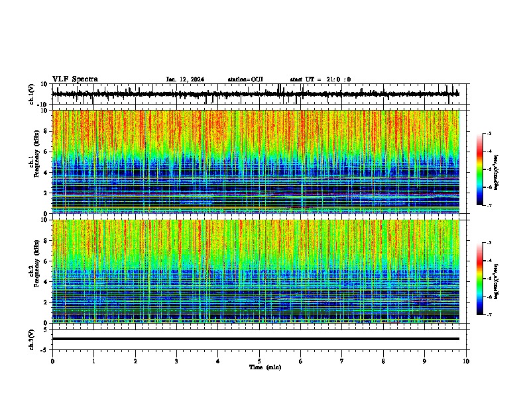
Task: Click the "5" tick on the Time axis
Action: coord(259,361)
